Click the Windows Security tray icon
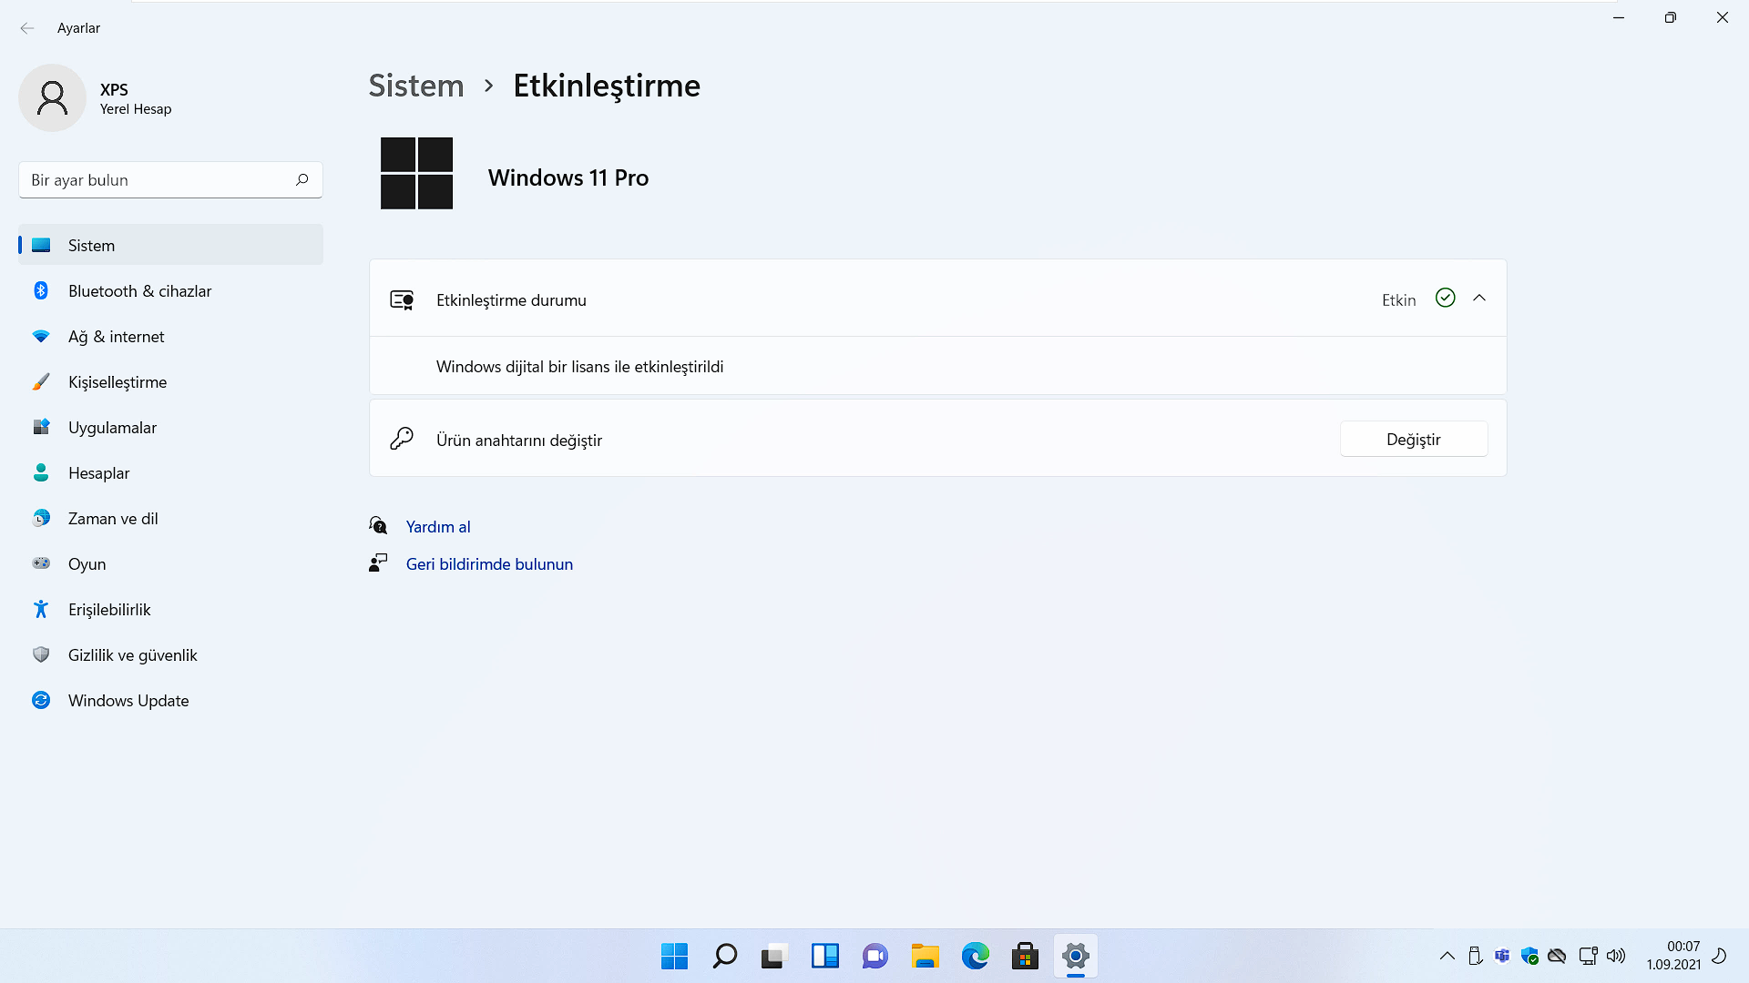Screen dimensions: 1749x983 1529,956
